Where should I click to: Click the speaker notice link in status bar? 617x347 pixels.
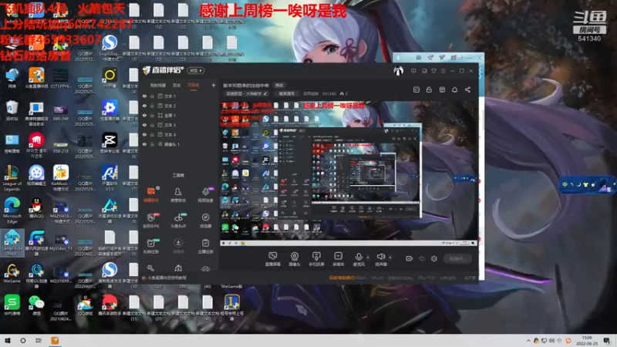[x=165, y=278]
